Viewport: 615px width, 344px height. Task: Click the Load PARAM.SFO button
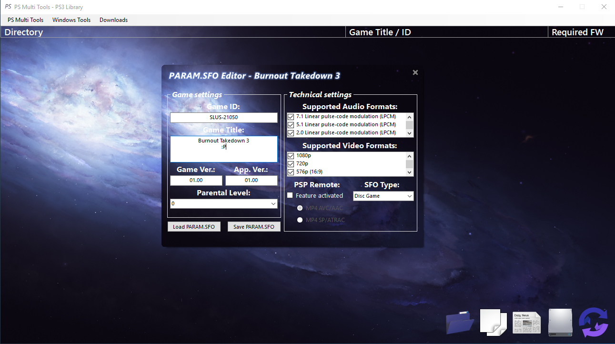[194, 227]
